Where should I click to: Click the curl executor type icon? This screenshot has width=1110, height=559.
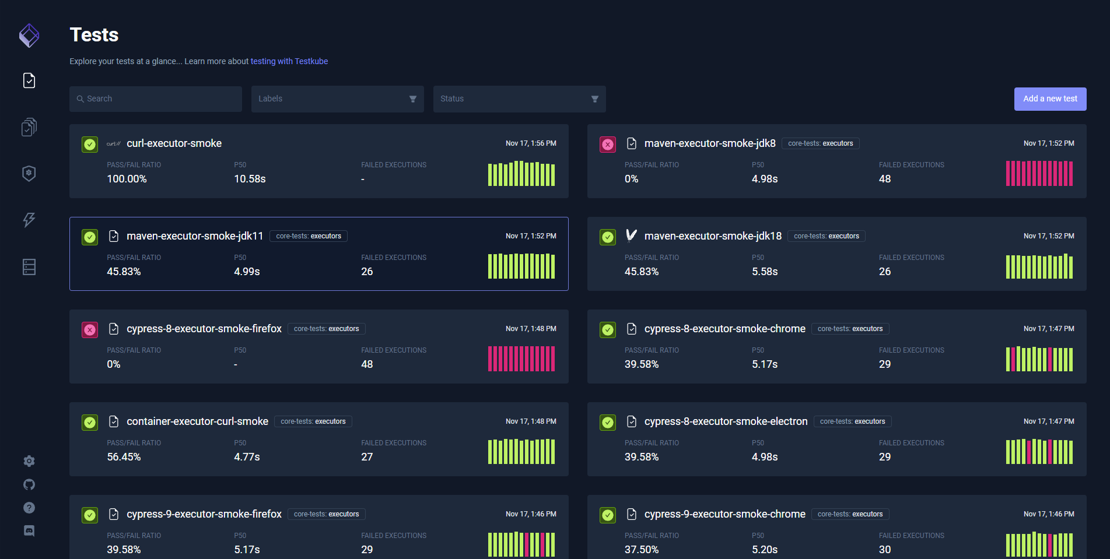point(114,143)
